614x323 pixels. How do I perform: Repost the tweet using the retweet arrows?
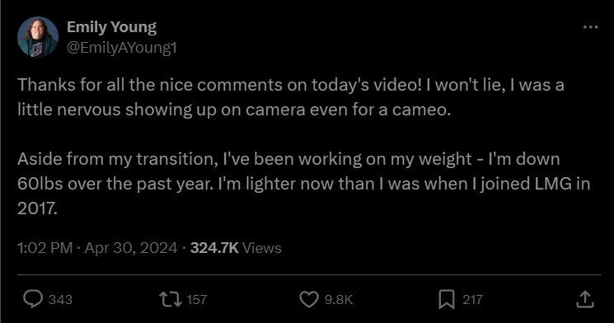171,299
